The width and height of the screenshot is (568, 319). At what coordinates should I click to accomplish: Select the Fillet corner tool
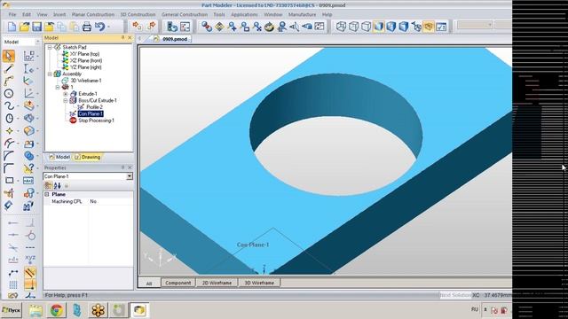9,156
